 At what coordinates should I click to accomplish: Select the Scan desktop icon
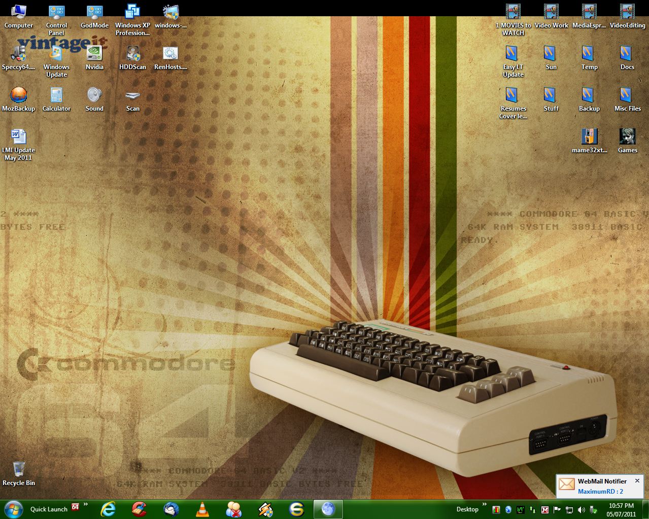click(x=132, y=100)
